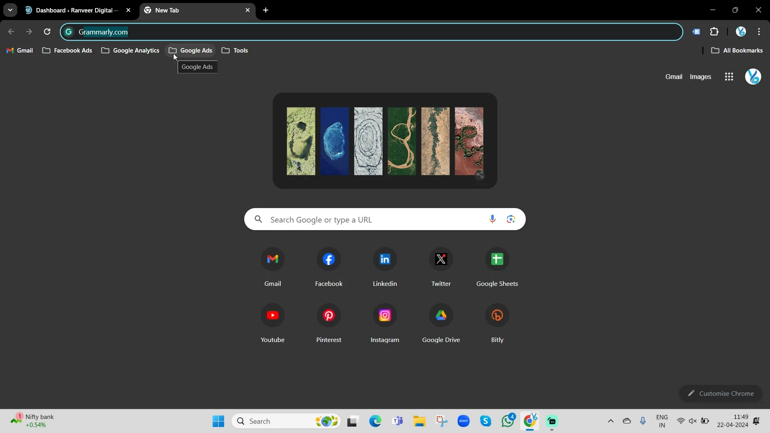Open Google account avatar on page

tap(753, 77)
